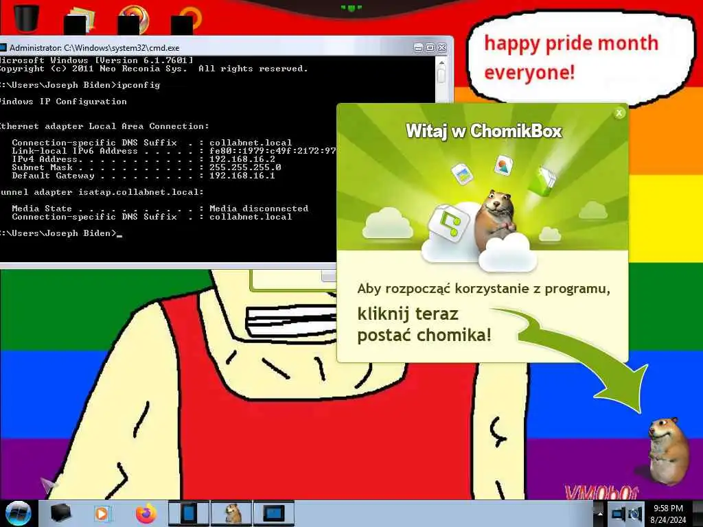Click the 'Witaj w ChomikBox' heading
Viewport: 703px width, 527px height.
point(484,131)
